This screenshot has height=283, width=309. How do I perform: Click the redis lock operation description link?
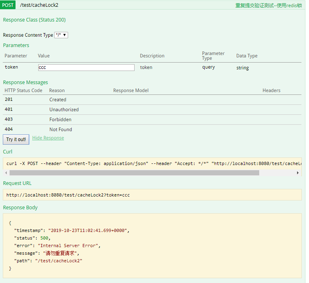point(268,5)
